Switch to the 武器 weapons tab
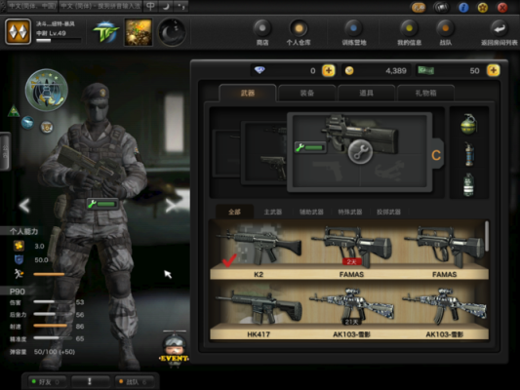Screen dimensions: 520x390 click(248, 93)
